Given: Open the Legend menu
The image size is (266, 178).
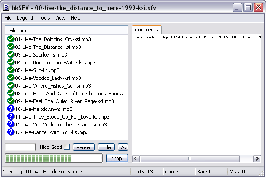Looking at the screenshot, I should click(x=25, y=18).
